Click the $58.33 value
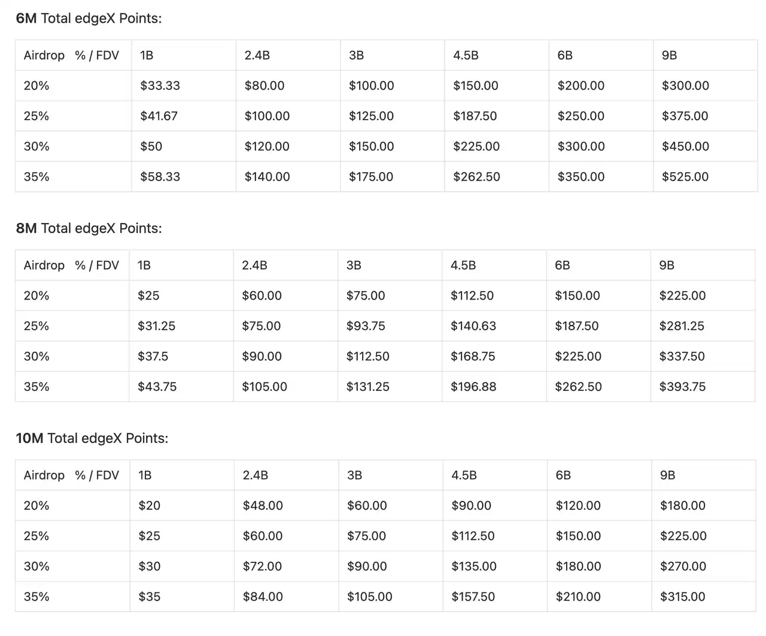Viewport: 766px width, 636px height. [x=160, y=177]
